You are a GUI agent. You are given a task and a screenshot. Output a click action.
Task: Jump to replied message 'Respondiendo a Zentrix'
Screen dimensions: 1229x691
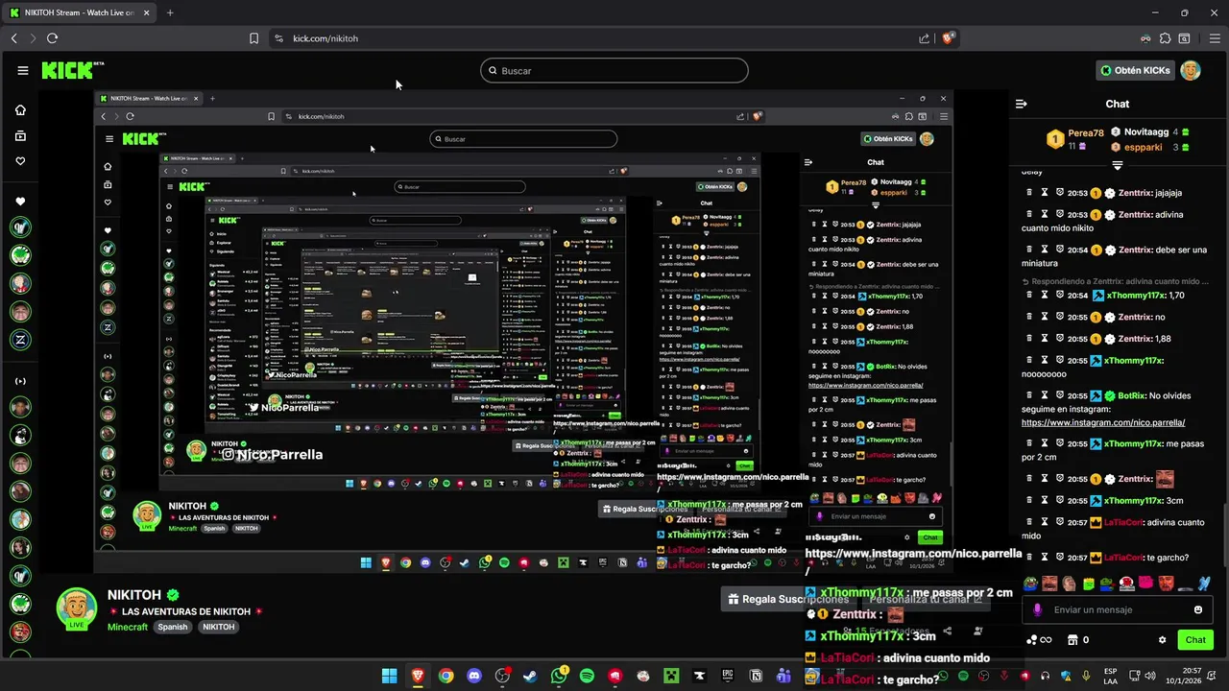click(1114, 281)
